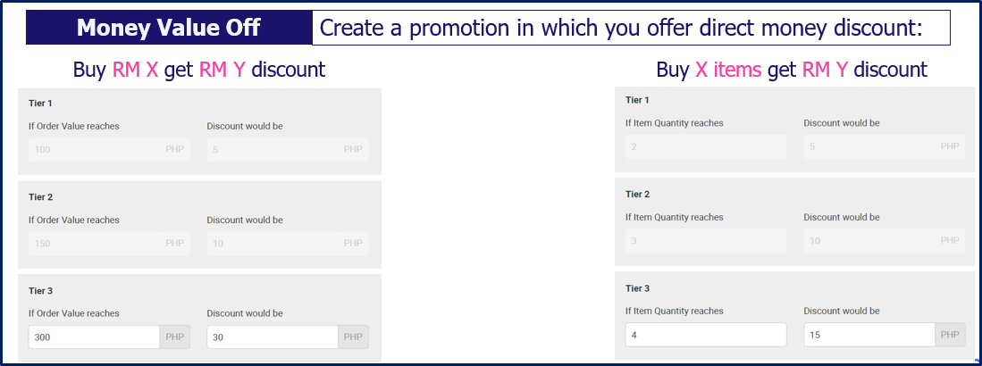Click the discount field next to item quantity 3
Screen dimensions: 982x366
pyautogui.click(x=869, y=241)
